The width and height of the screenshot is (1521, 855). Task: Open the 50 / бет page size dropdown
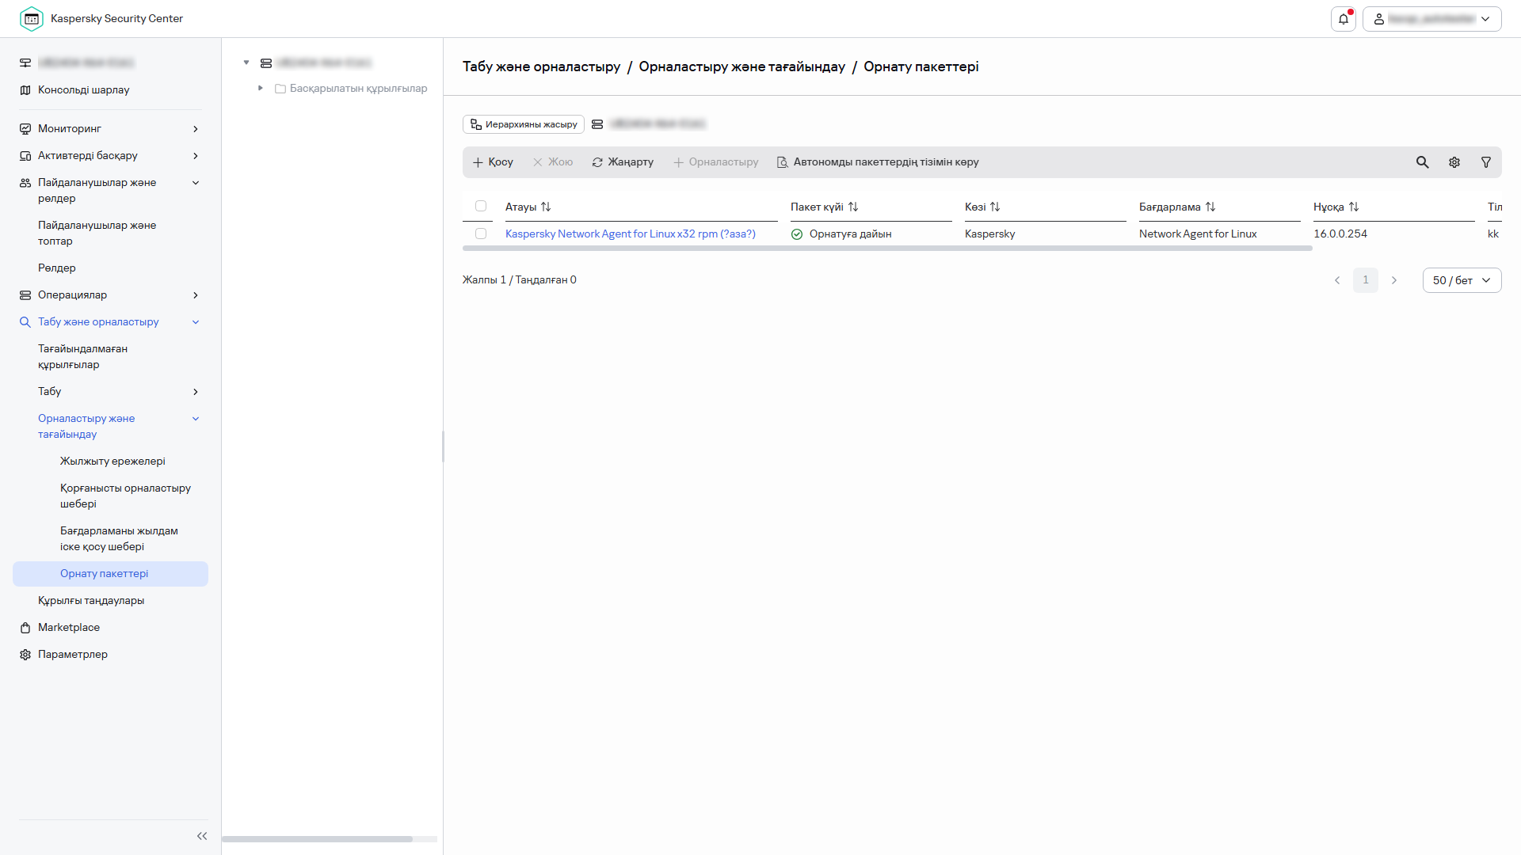point(1462,280)
